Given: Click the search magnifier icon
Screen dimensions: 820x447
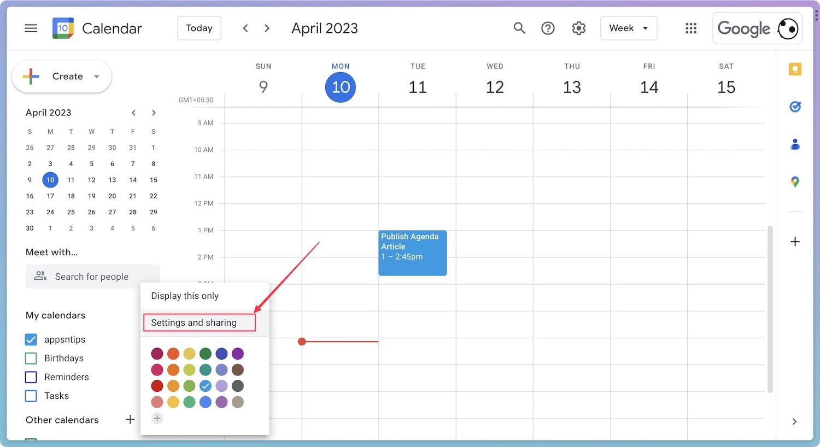Looking at the screenshot, I should tap(519, 28).
